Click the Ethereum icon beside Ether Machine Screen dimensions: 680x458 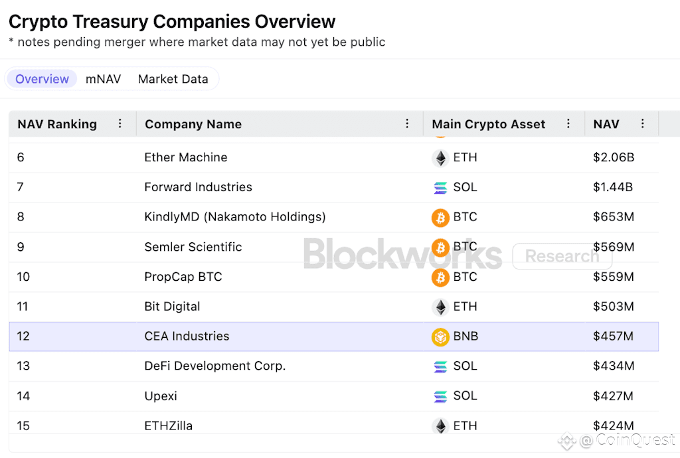(440, 158)
